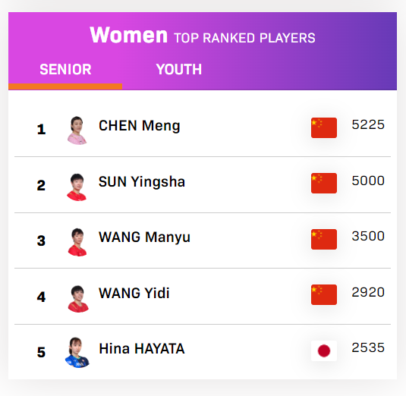This screenshot has height=396, width=406.
Task: Click the 5225 points value
Action: tap(368, 124)
